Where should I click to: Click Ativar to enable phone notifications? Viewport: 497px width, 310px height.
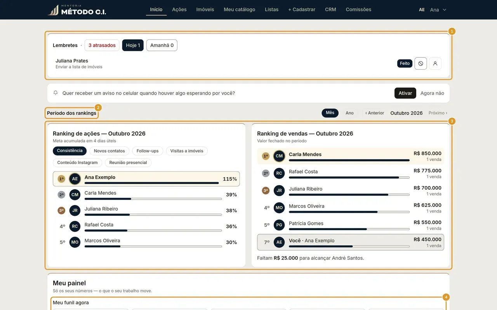pos(405,93)
